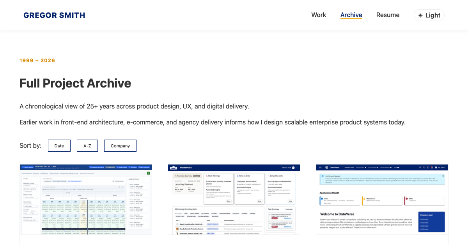Sort projects by Company

[120, 146]
